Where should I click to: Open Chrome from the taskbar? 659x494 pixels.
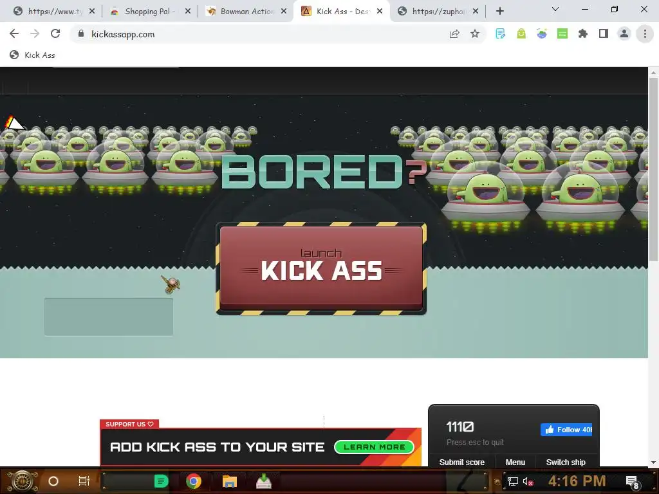194,481
